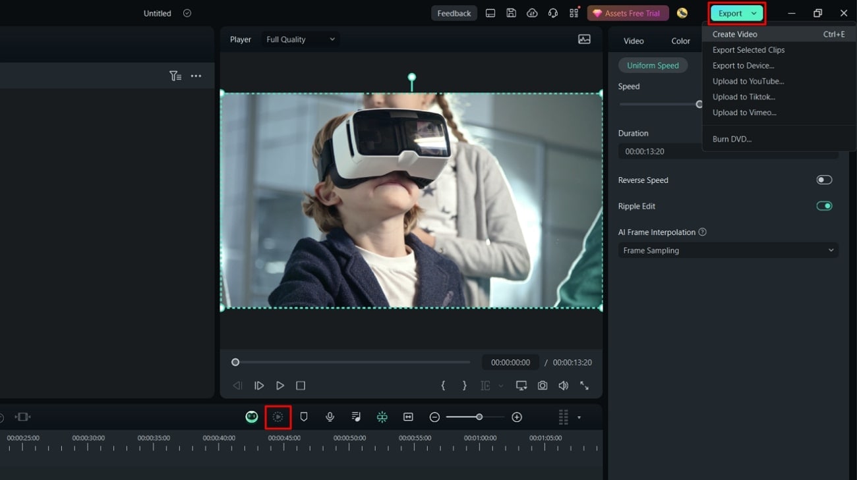The image size is (857, 480).
Task: Click the project saved status checkmark icon
Action: point(187,13)
